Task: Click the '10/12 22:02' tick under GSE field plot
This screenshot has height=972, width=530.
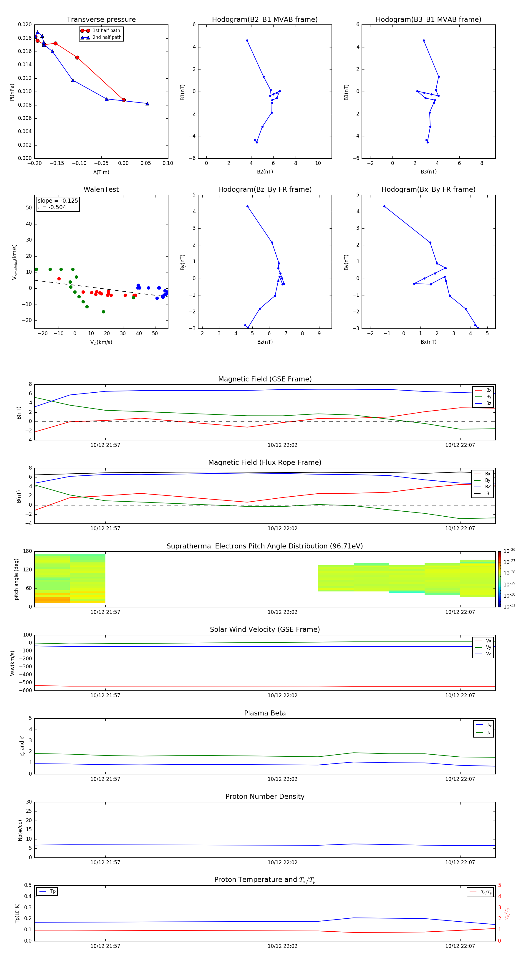Action: 283,445
